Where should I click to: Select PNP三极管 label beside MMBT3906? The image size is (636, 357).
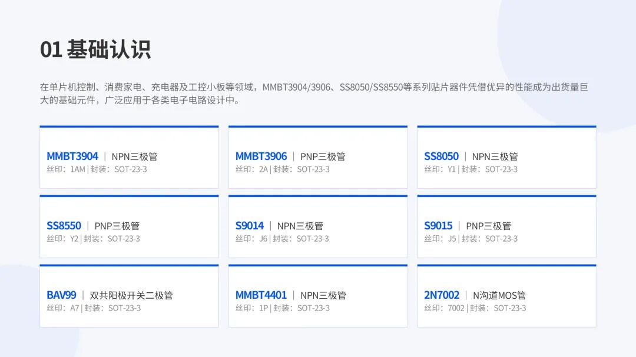coord(323,157)
